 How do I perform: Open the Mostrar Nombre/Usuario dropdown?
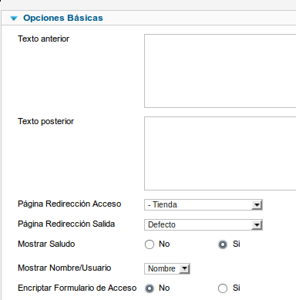pos(167,269)
